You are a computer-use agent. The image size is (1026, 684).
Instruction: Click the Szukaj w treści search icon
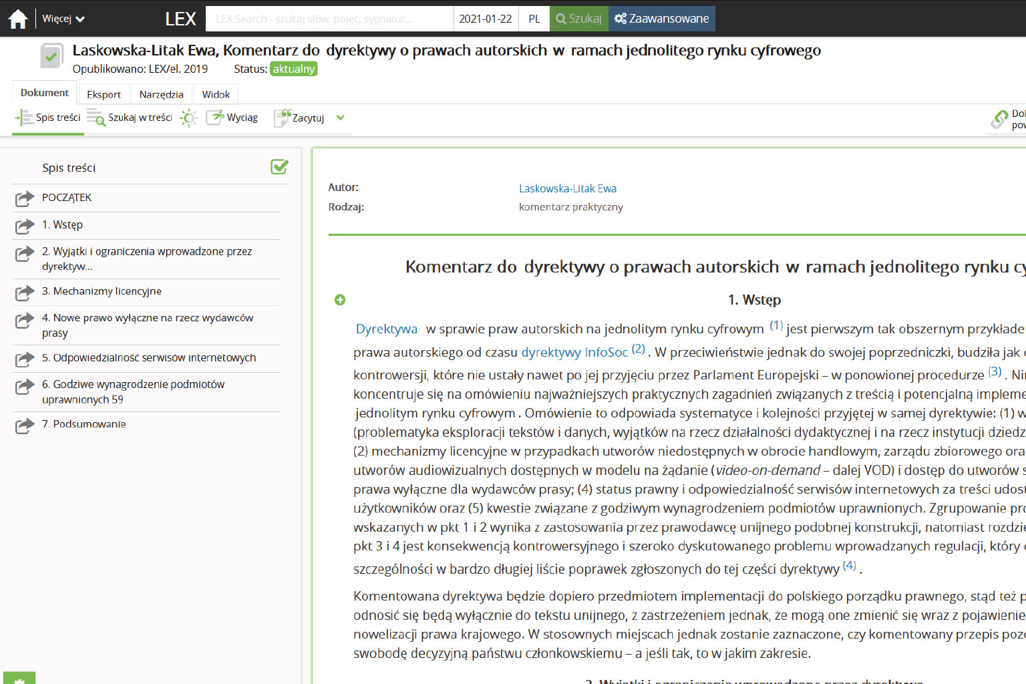point(96,118)
